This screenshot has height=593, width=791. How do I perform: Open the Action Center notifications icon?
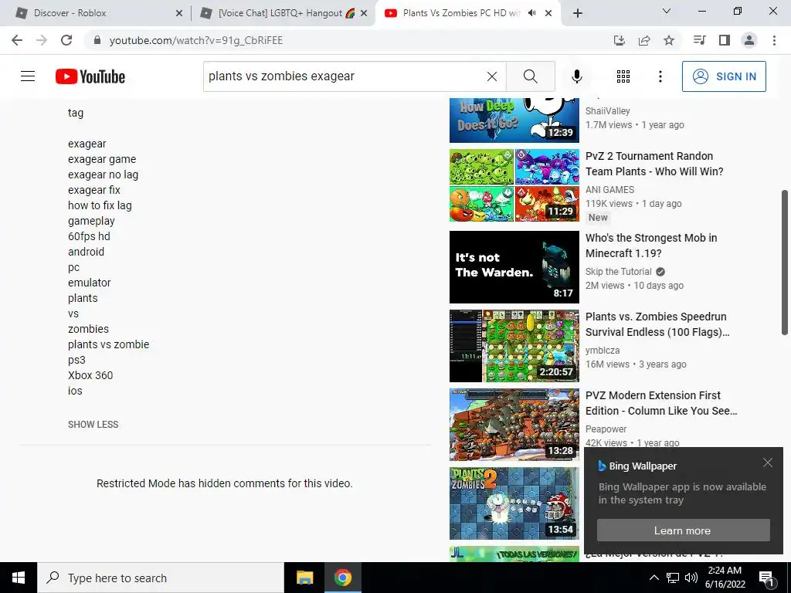click(x=766, y=578)
